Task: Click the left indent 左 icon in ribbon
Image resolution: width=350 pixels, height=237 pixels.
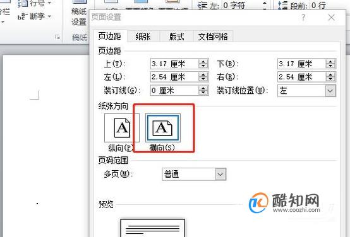Action: [x=202, y=5]
